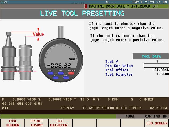The width and height of the screenshot is (169, 127).
Task: Click the G0 G18 G54 G95 G151 modal codes
Action: (22, 104)
